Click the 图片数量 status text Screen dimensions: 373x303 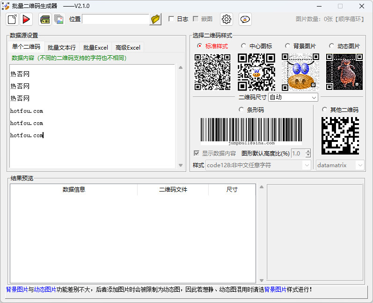(x=329, y=19)
